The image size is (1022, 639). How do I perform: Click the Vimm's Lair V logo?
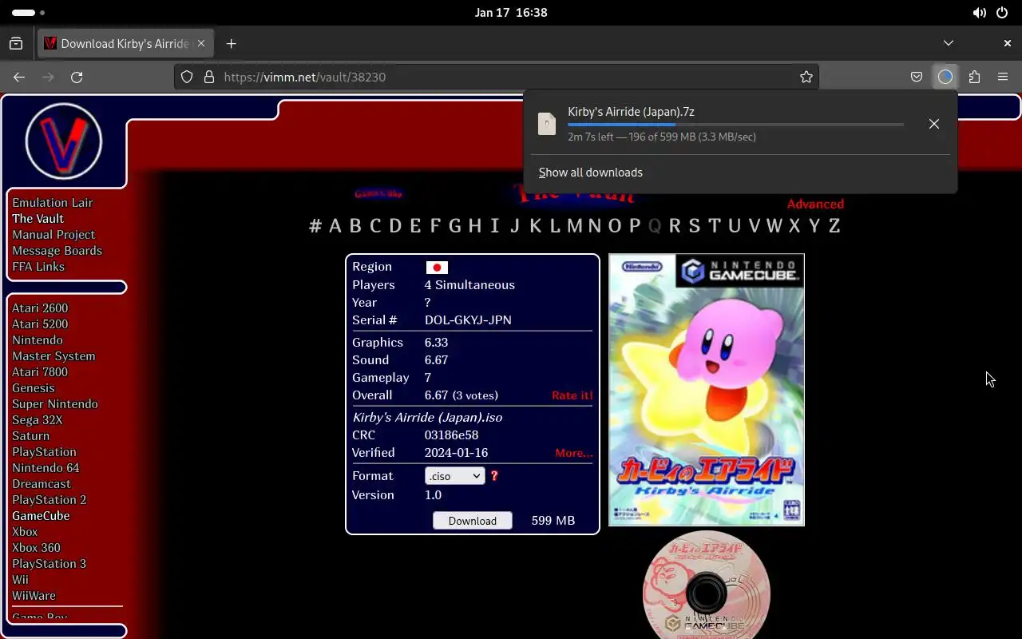(64, 141)
